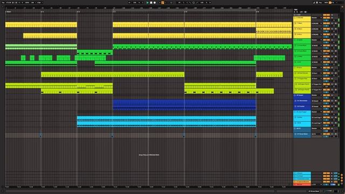Viewport: 345px width, 194px height.
Task: Open output routing dropdown of 10 BASS track
Action: point(317,40)
